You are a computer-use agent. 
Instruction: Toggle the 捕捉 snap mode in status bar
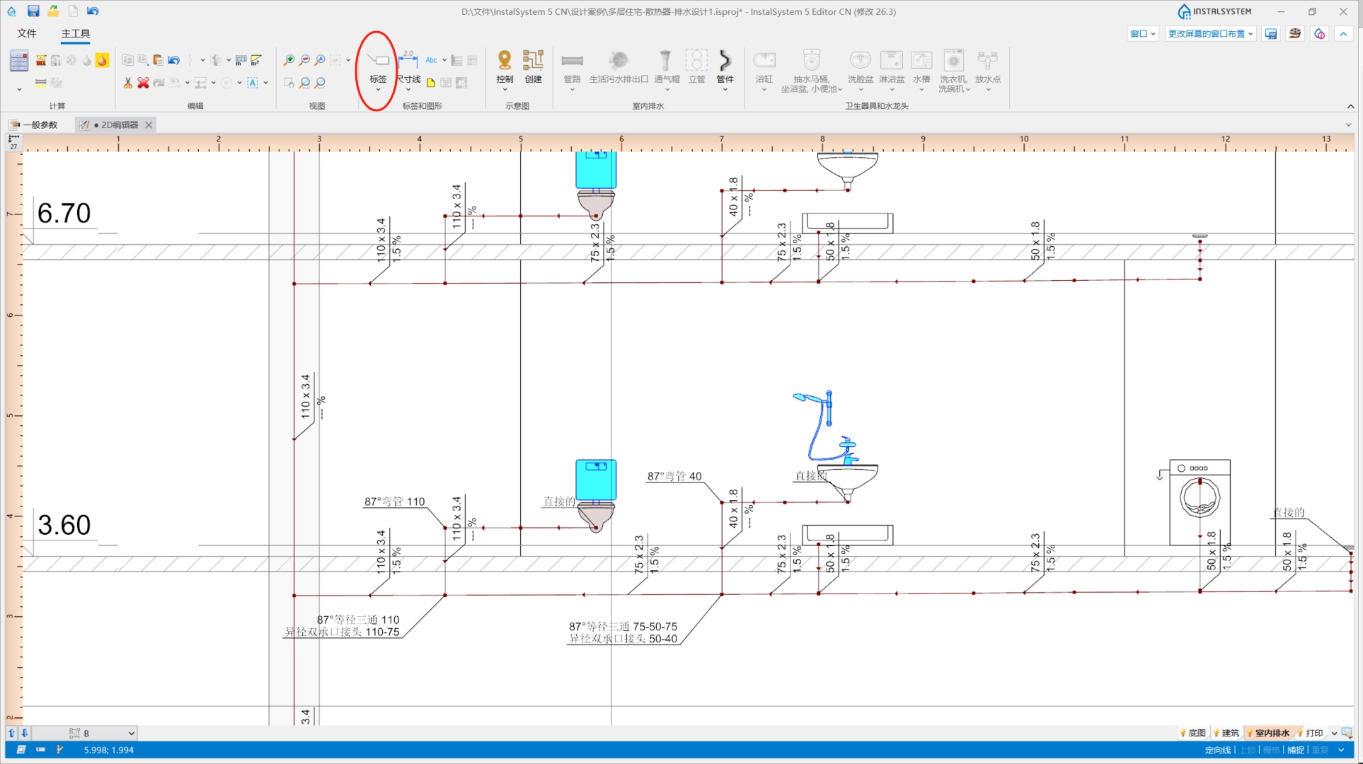[1295, 750]
